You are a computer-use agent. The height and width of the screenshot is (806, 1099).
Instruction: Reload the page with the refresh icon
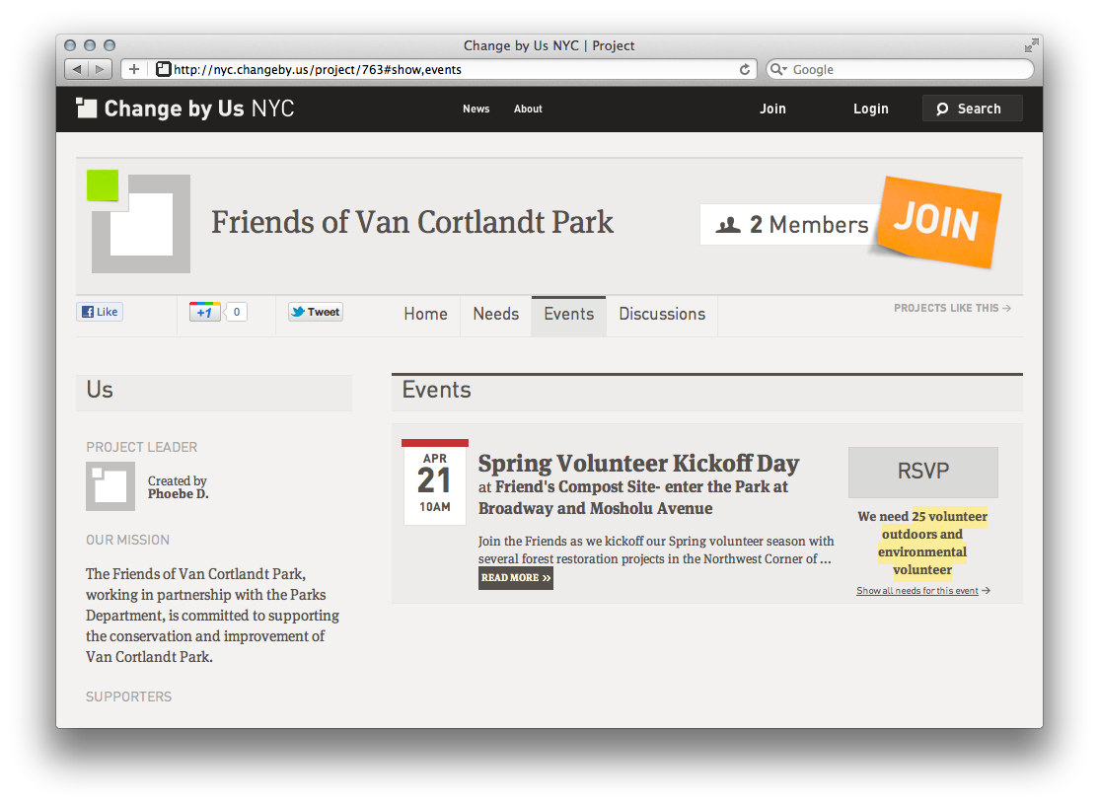745,69
